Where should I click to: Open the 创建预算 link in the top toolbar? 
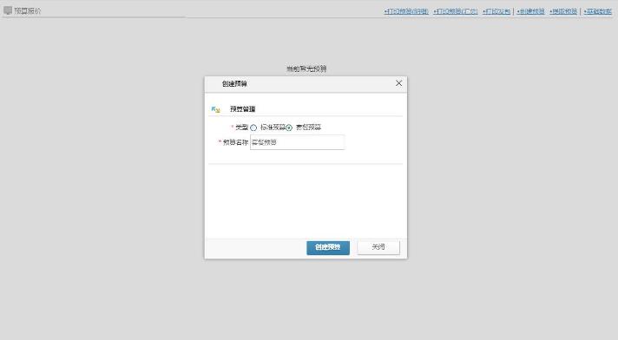tap(530, 11)
